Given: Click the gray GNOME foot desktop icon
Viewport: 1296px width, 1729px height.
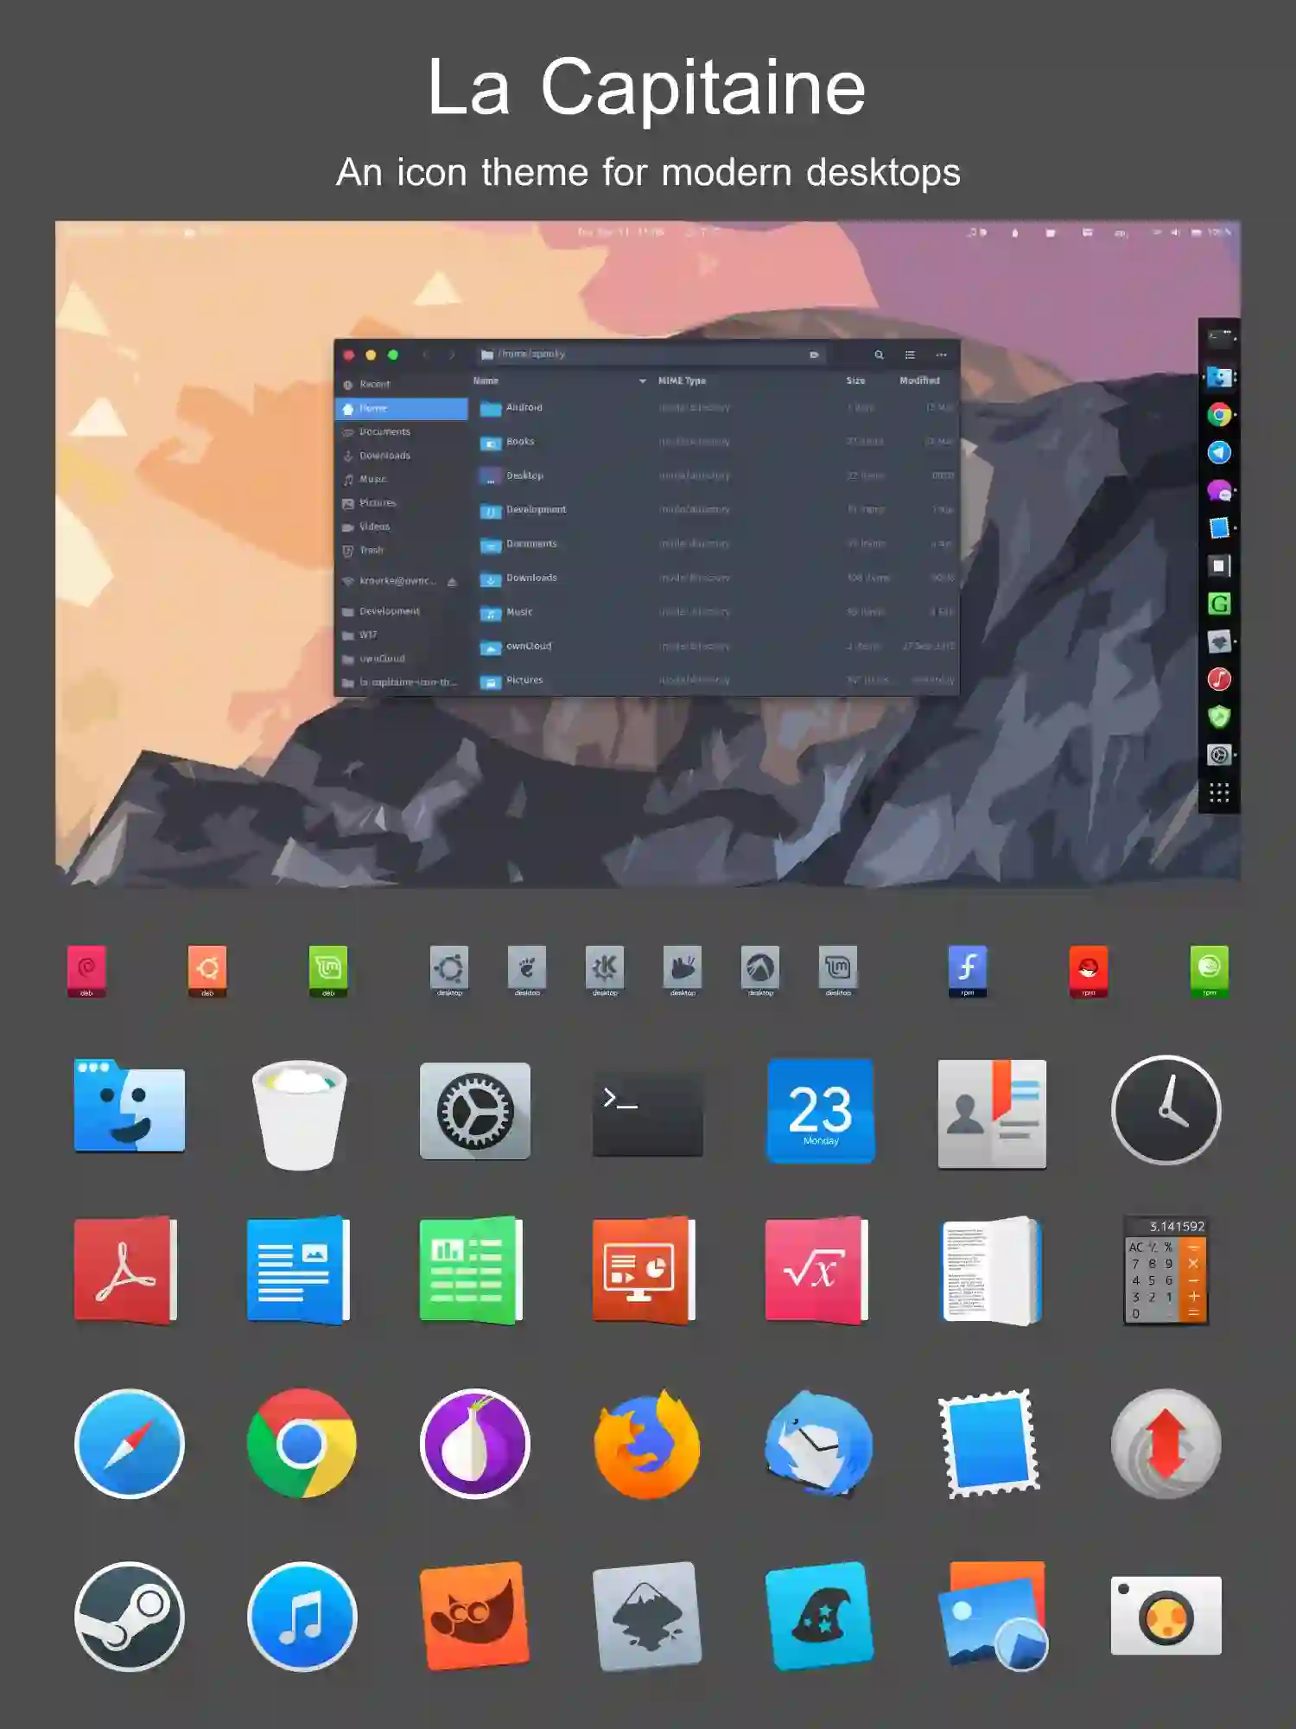Looking at the screenshot, I should pyautogui.click(x=527, y=971).
